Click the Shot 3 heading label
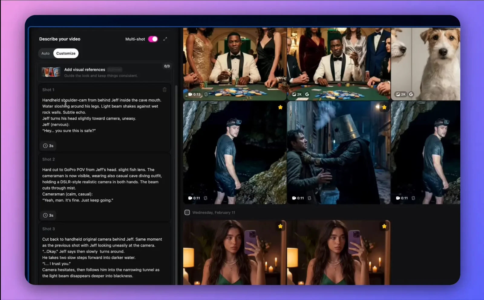This screenshot has height=300, width=484. coord(48,229)
